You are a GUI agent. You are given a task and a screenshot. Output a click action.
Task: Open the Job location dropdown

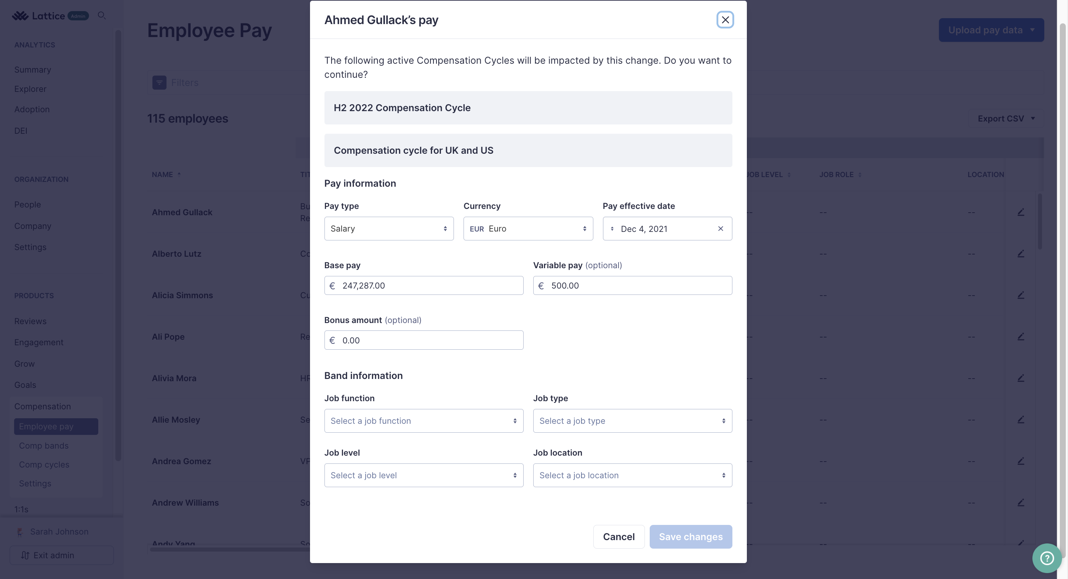click(633, 475)
